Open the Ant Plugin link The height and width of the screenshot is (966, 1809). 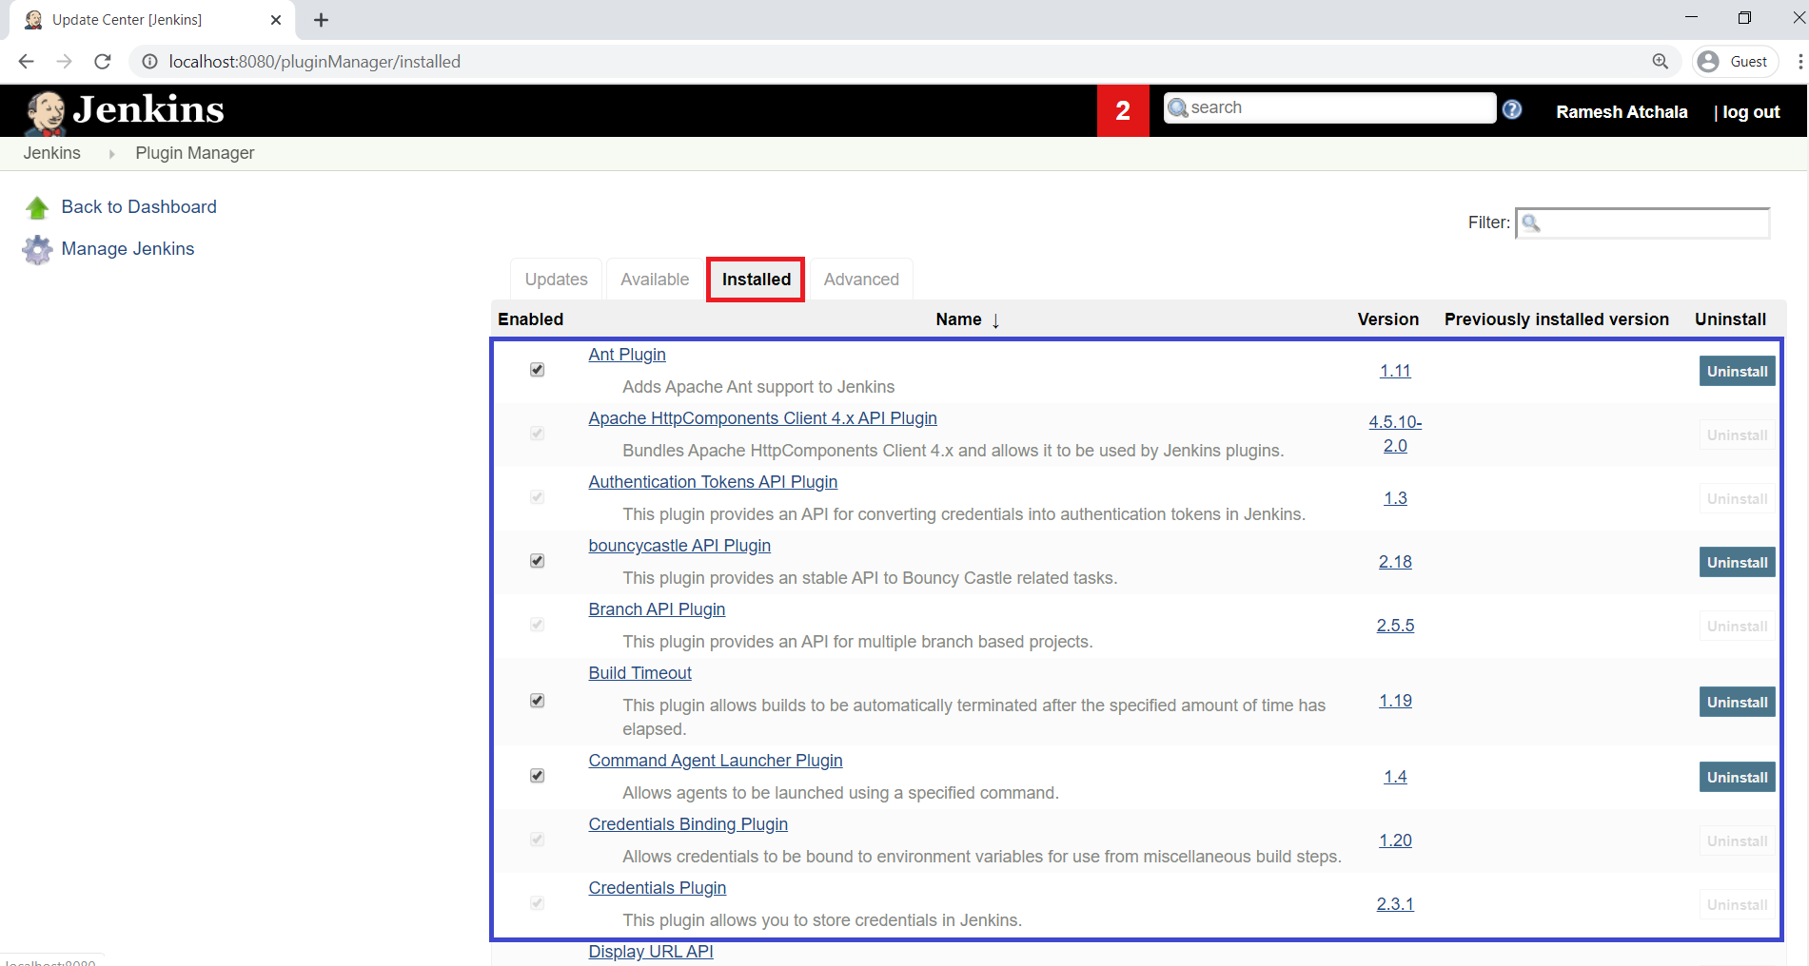627,355
